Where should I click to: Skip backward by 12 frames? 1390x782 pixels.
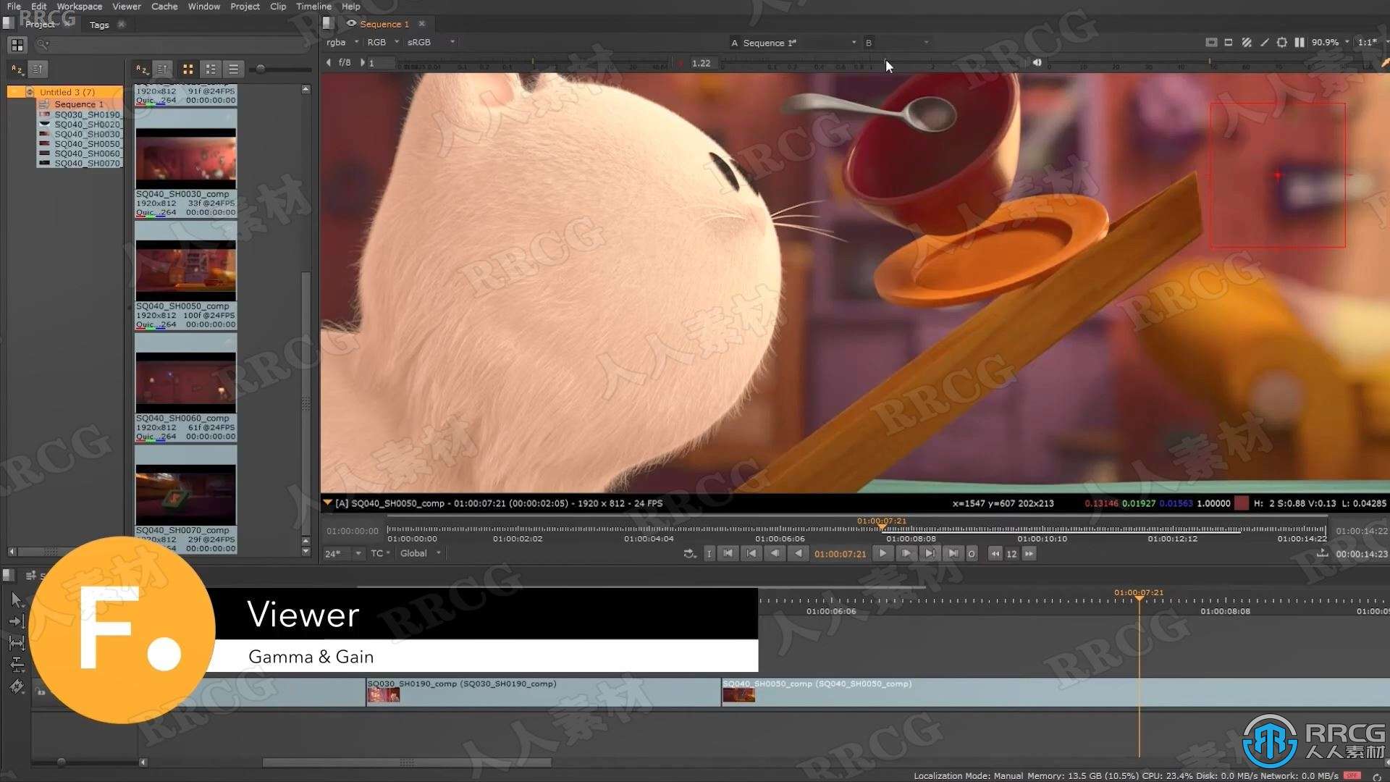click(x=995, y=554)
